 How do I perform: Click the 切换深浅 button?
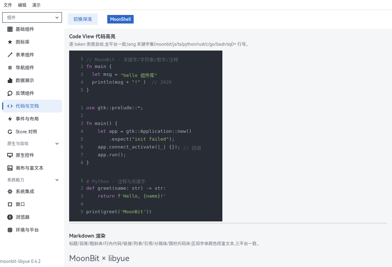pos(83,19)
